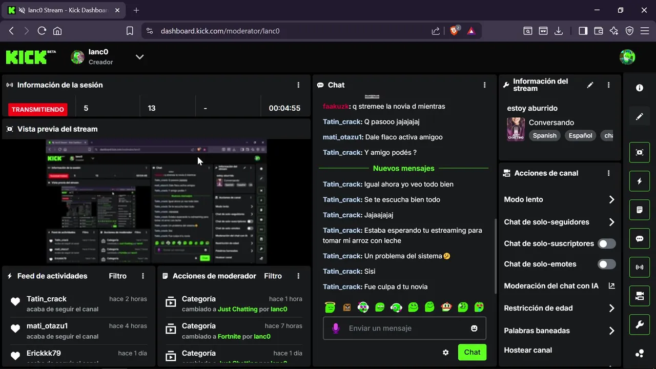Open chat settings gear icon

[x=446, y=352]
